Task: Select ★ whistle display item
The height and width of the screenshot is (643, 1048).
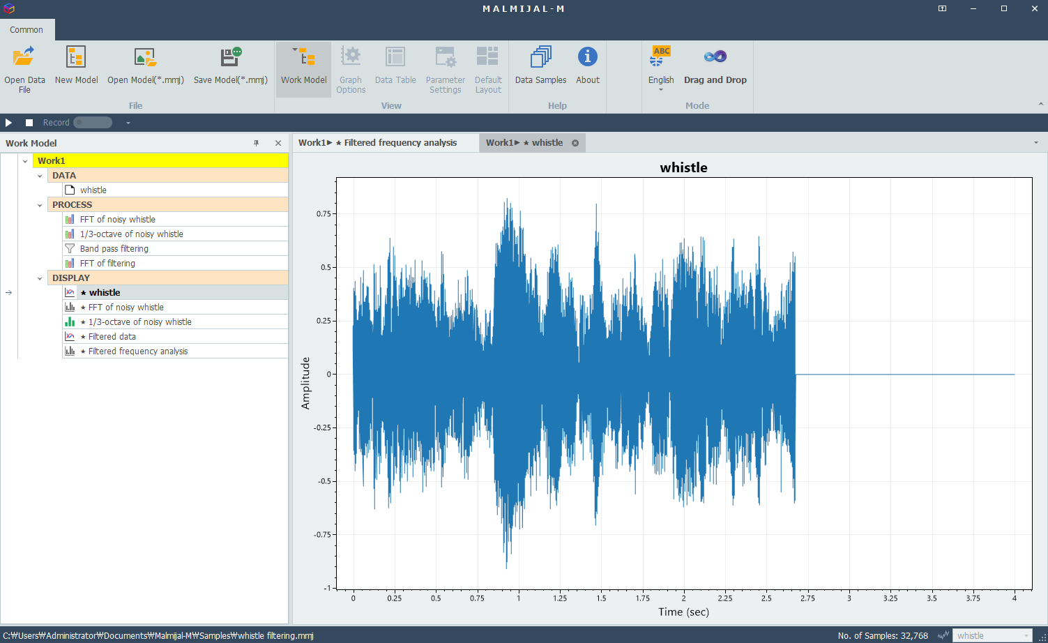Action: coord(175,293)
